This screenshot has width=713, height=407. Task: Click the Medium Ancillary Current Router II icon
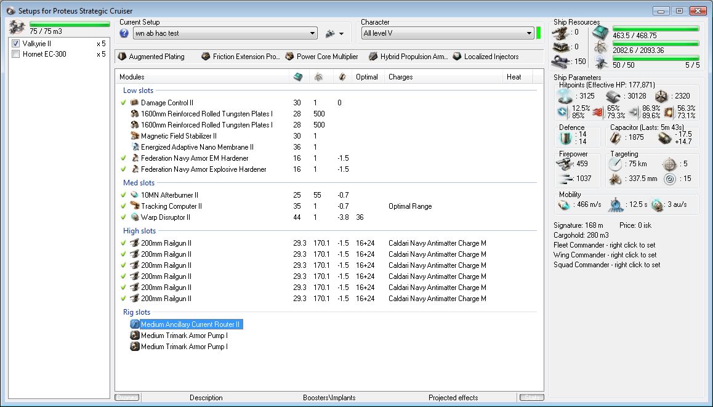click(x=135, y=324)
